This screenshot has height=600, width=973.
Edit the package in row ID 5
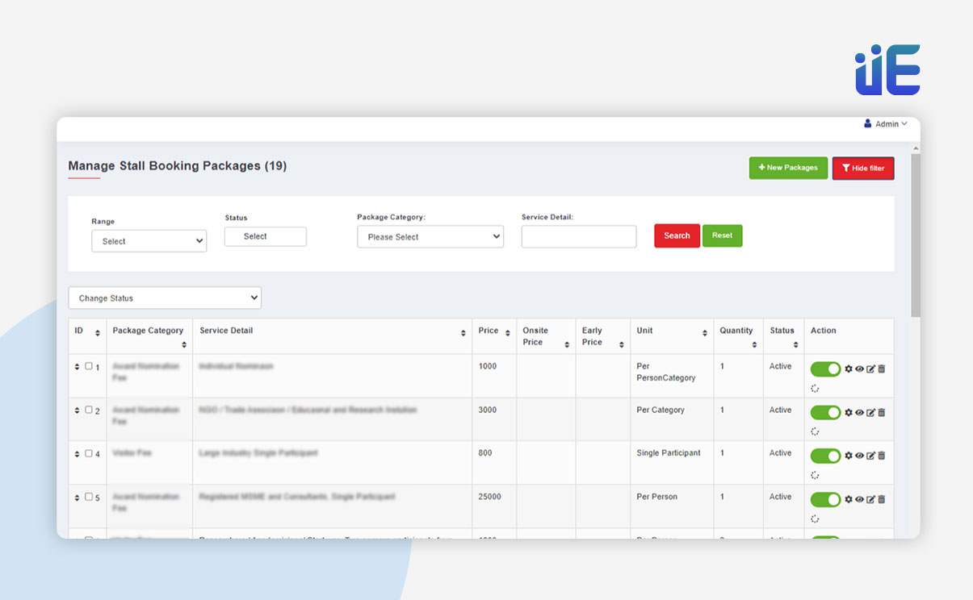click(870, 499)
